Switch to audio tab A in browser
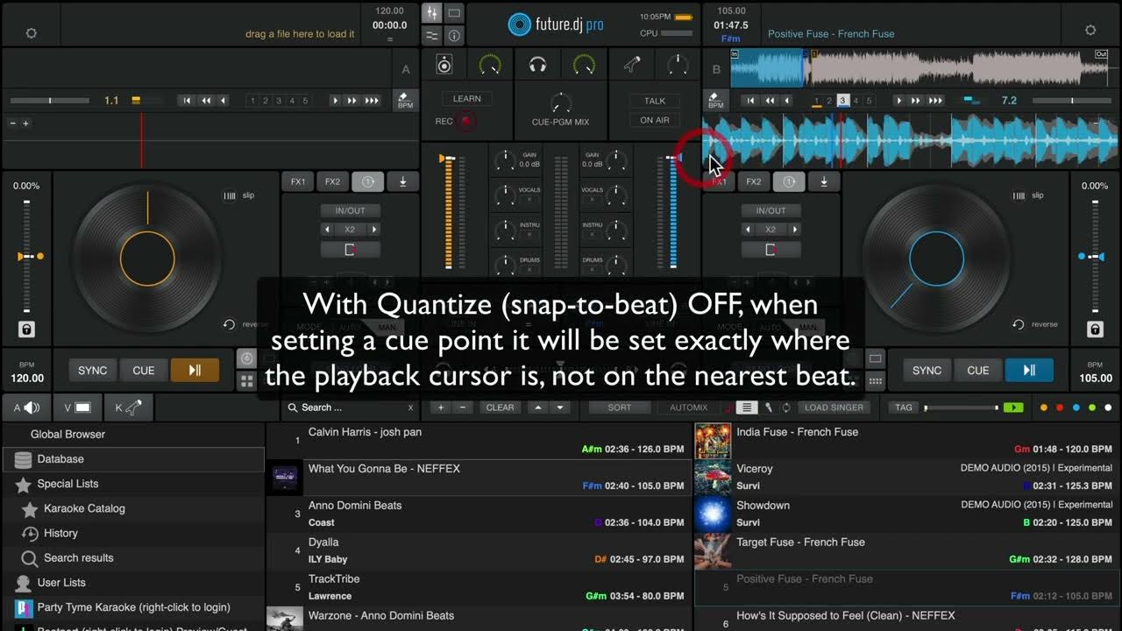Viewport: 1122px width, 631px height. (27, 408)
